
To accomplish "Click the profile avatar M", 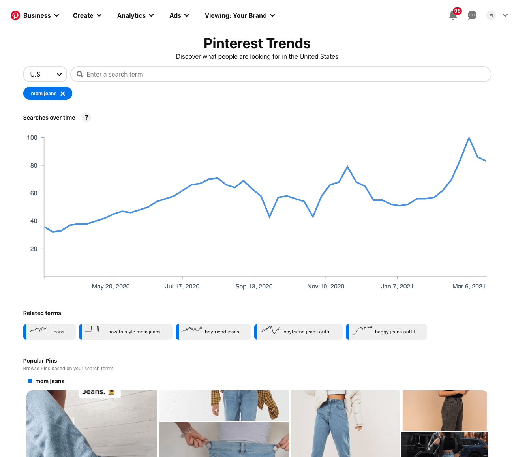I will [491, 15].
